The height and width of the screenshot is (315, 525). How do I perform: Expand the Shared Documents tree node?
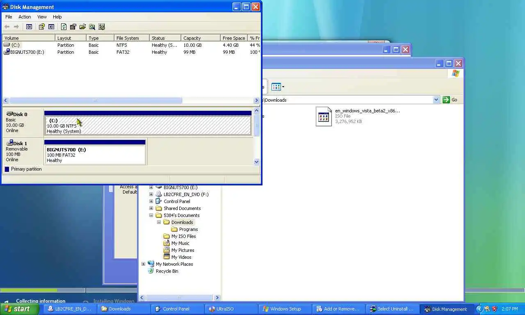[151, 208]
